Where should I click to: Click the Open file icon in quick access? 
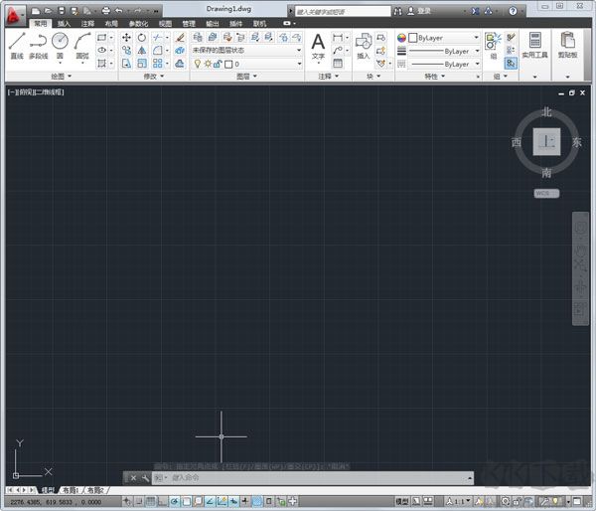49,11
